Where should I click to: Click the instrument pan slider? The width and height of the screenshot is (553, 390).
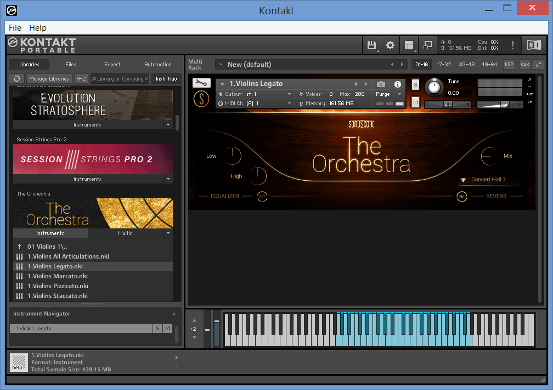pos(448,105)
